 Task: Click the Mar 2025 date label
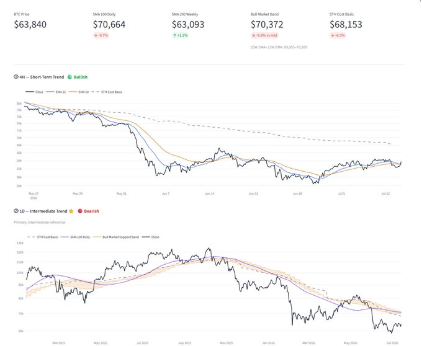click(59, 343)
